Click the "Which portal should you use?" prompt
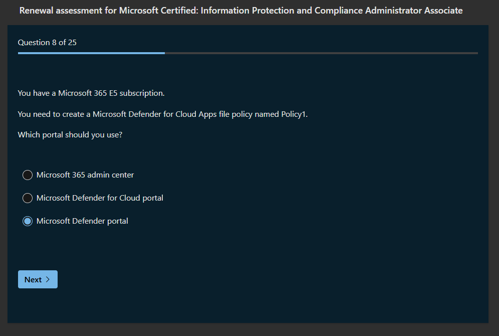Viewport: 499px width, 336px height. click(x=70, y=135)
